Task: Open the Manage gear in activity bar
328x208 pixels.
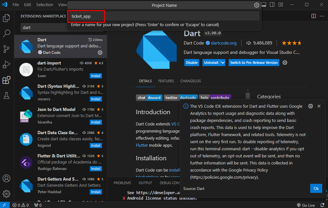Action: pyautogui.click(x=6, y=194)
